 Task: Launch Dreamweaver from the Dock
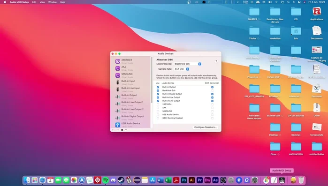point(207,180)
